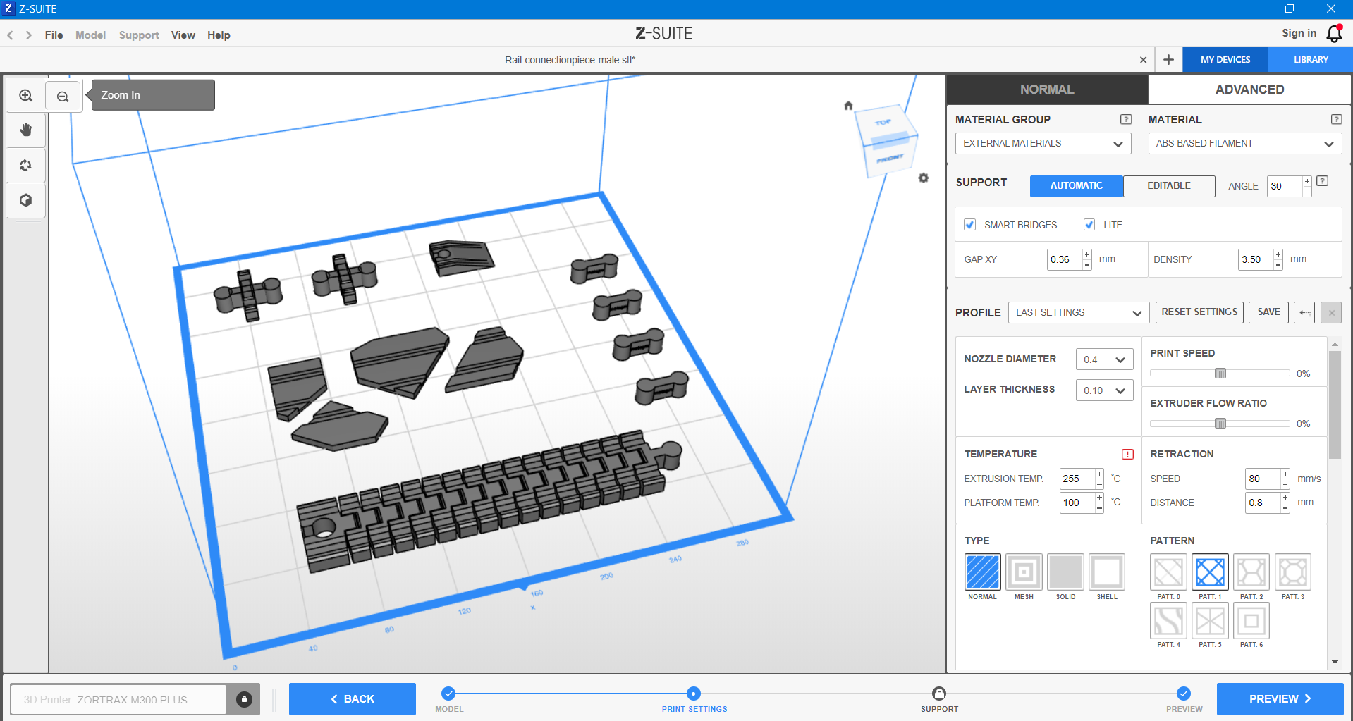Open Material Group dropdown
Image resolution: width=1353 pixels, height=721 pixels.
[1043, 144]
